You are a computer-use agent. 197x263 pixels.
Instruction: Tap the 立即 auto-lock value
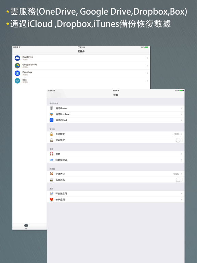click(176, 134)
